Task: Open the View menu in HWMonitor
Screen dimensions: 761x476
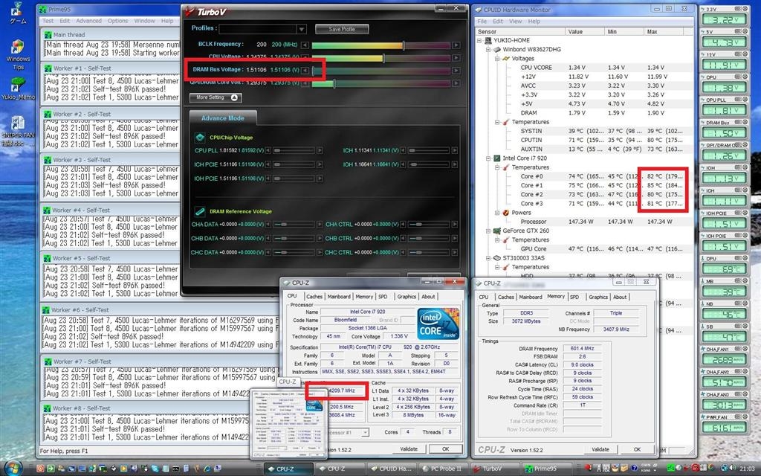Action: (516, 22)
